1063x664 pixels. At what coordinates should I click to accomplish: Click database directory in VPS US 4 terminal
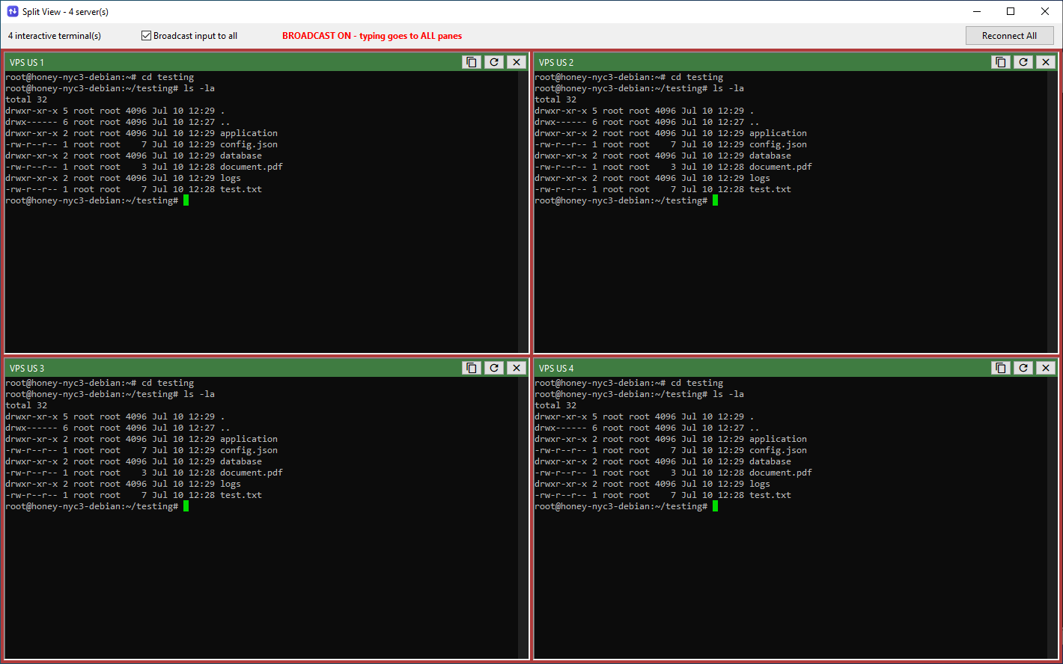pos(770,461)
